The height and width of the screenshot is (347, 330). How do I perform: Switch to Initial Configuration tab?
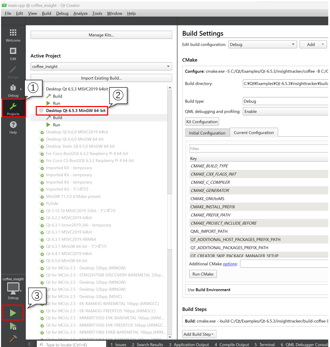click(207, 133)
